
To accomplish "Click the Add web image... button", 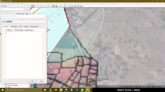I will (19, 30).
